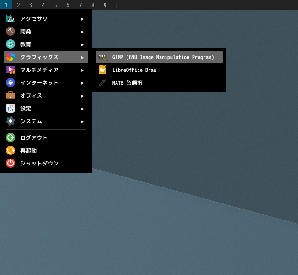Click the []= tiling layout indicator
The image size is (298, 275).
pos(121,5)
